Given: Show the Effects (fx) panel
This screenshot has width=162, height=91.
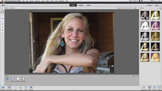Looking at the screenshot, I should (150, 88).
